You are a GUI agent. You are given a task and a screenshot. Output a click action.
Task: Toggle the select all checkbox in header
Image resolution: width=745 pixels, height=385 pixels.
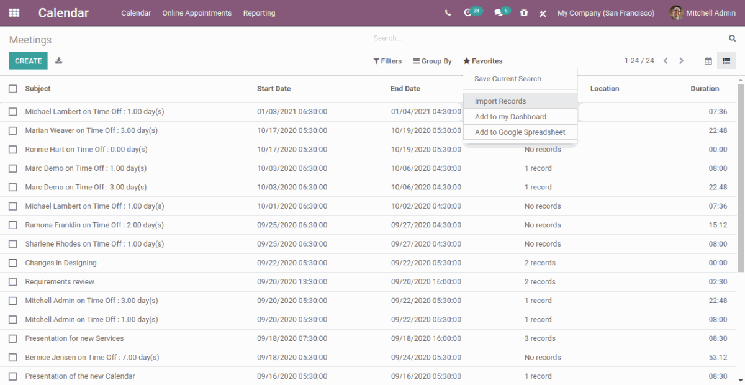pos(13,89)
